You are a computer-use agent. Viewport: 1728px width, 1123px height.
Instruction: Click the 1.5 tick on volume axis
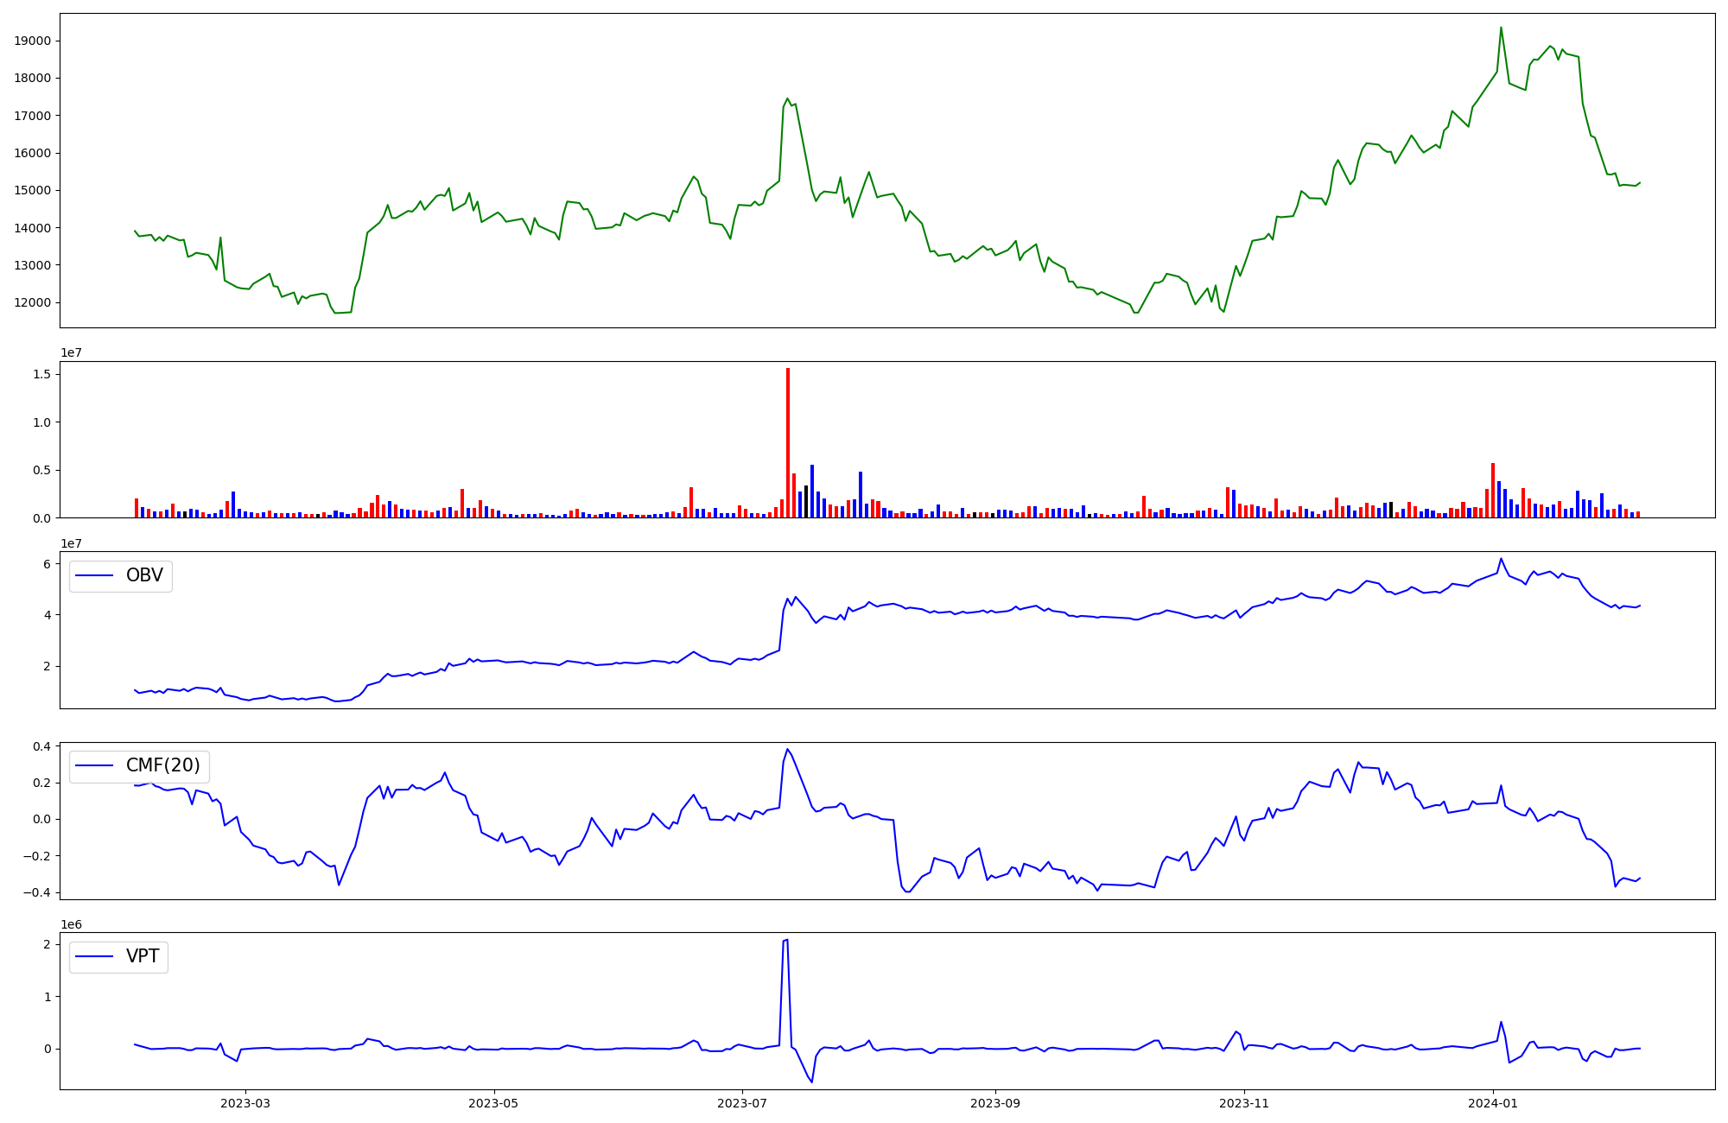pyautogui.click(x=41, y=374)
